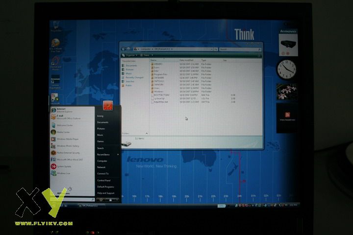This screenshot has height=235, width=353.
Task: Open the Windows Live entry in the Start menu
Action: [x=72, y=173]
